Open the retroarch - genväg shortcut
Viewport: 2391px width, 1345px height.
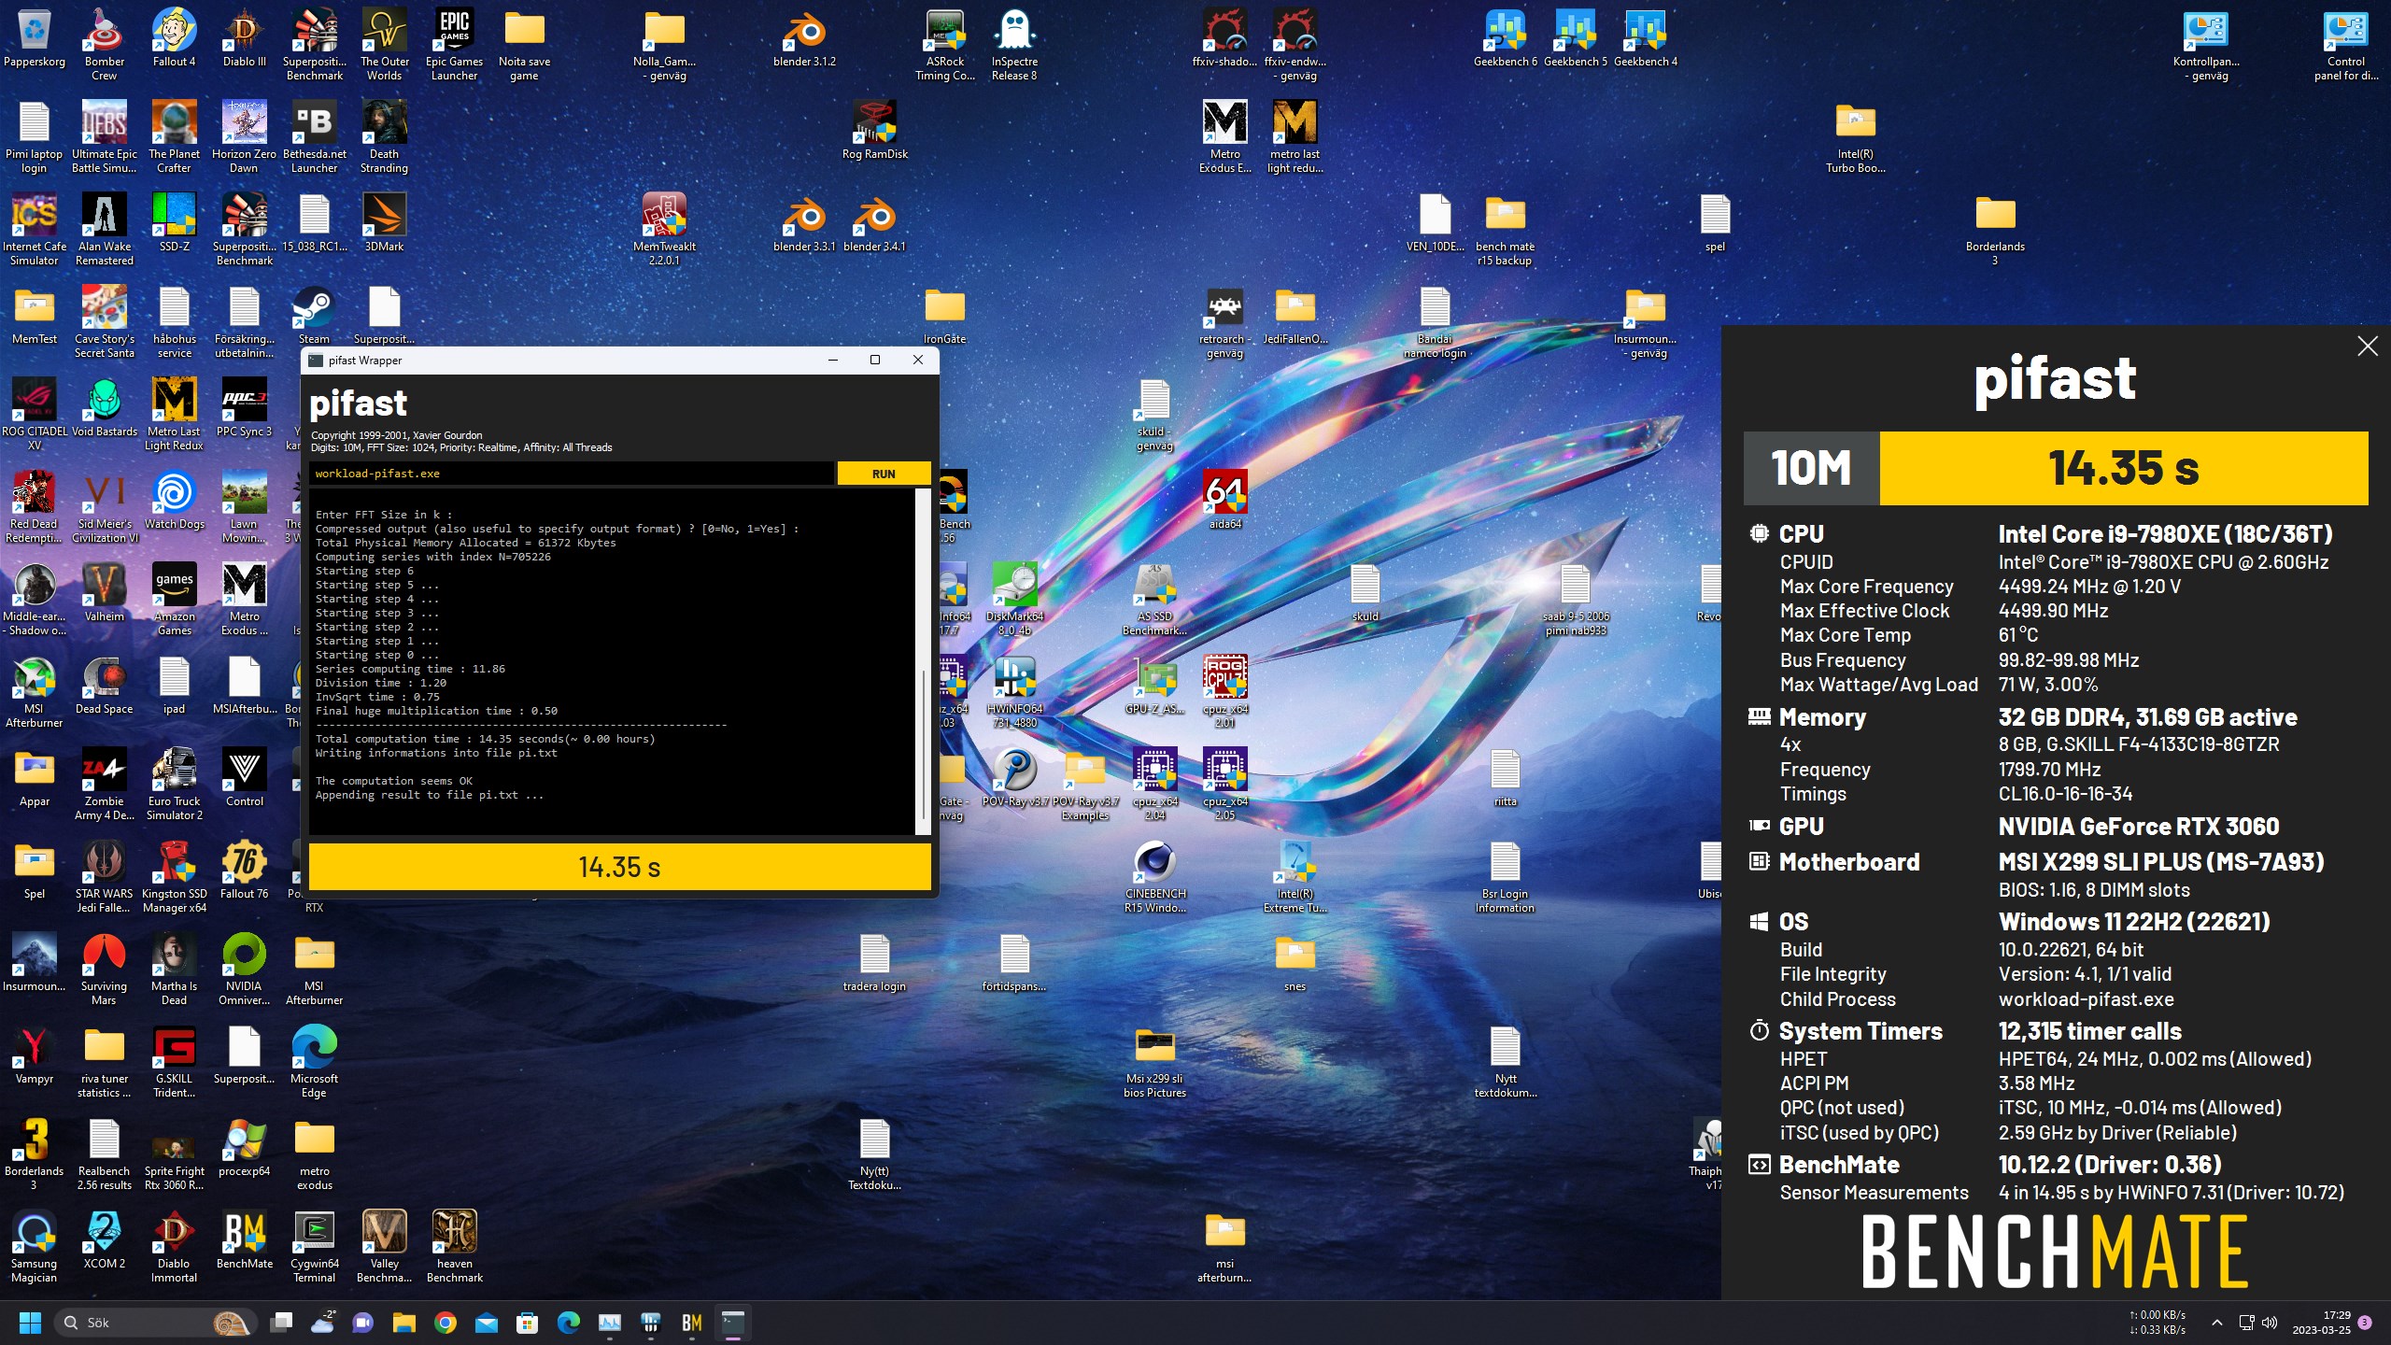click(x=1224, y=321)
